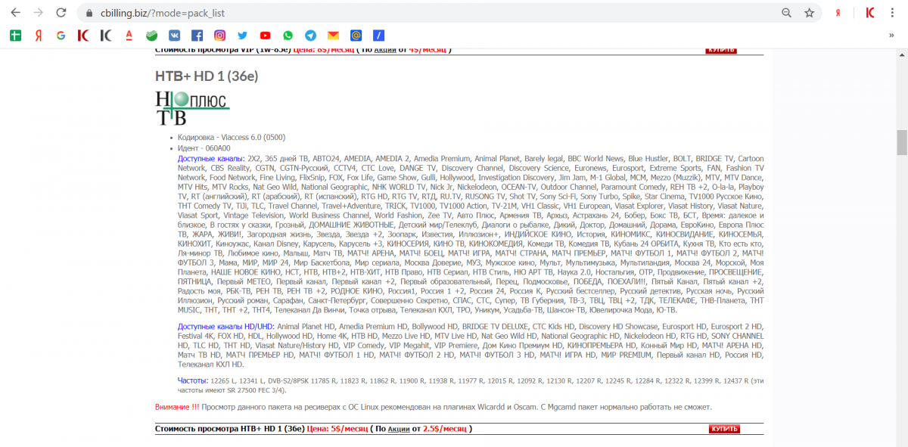
Task: Open the VK bookmark icon
Action: pos(174,35)
